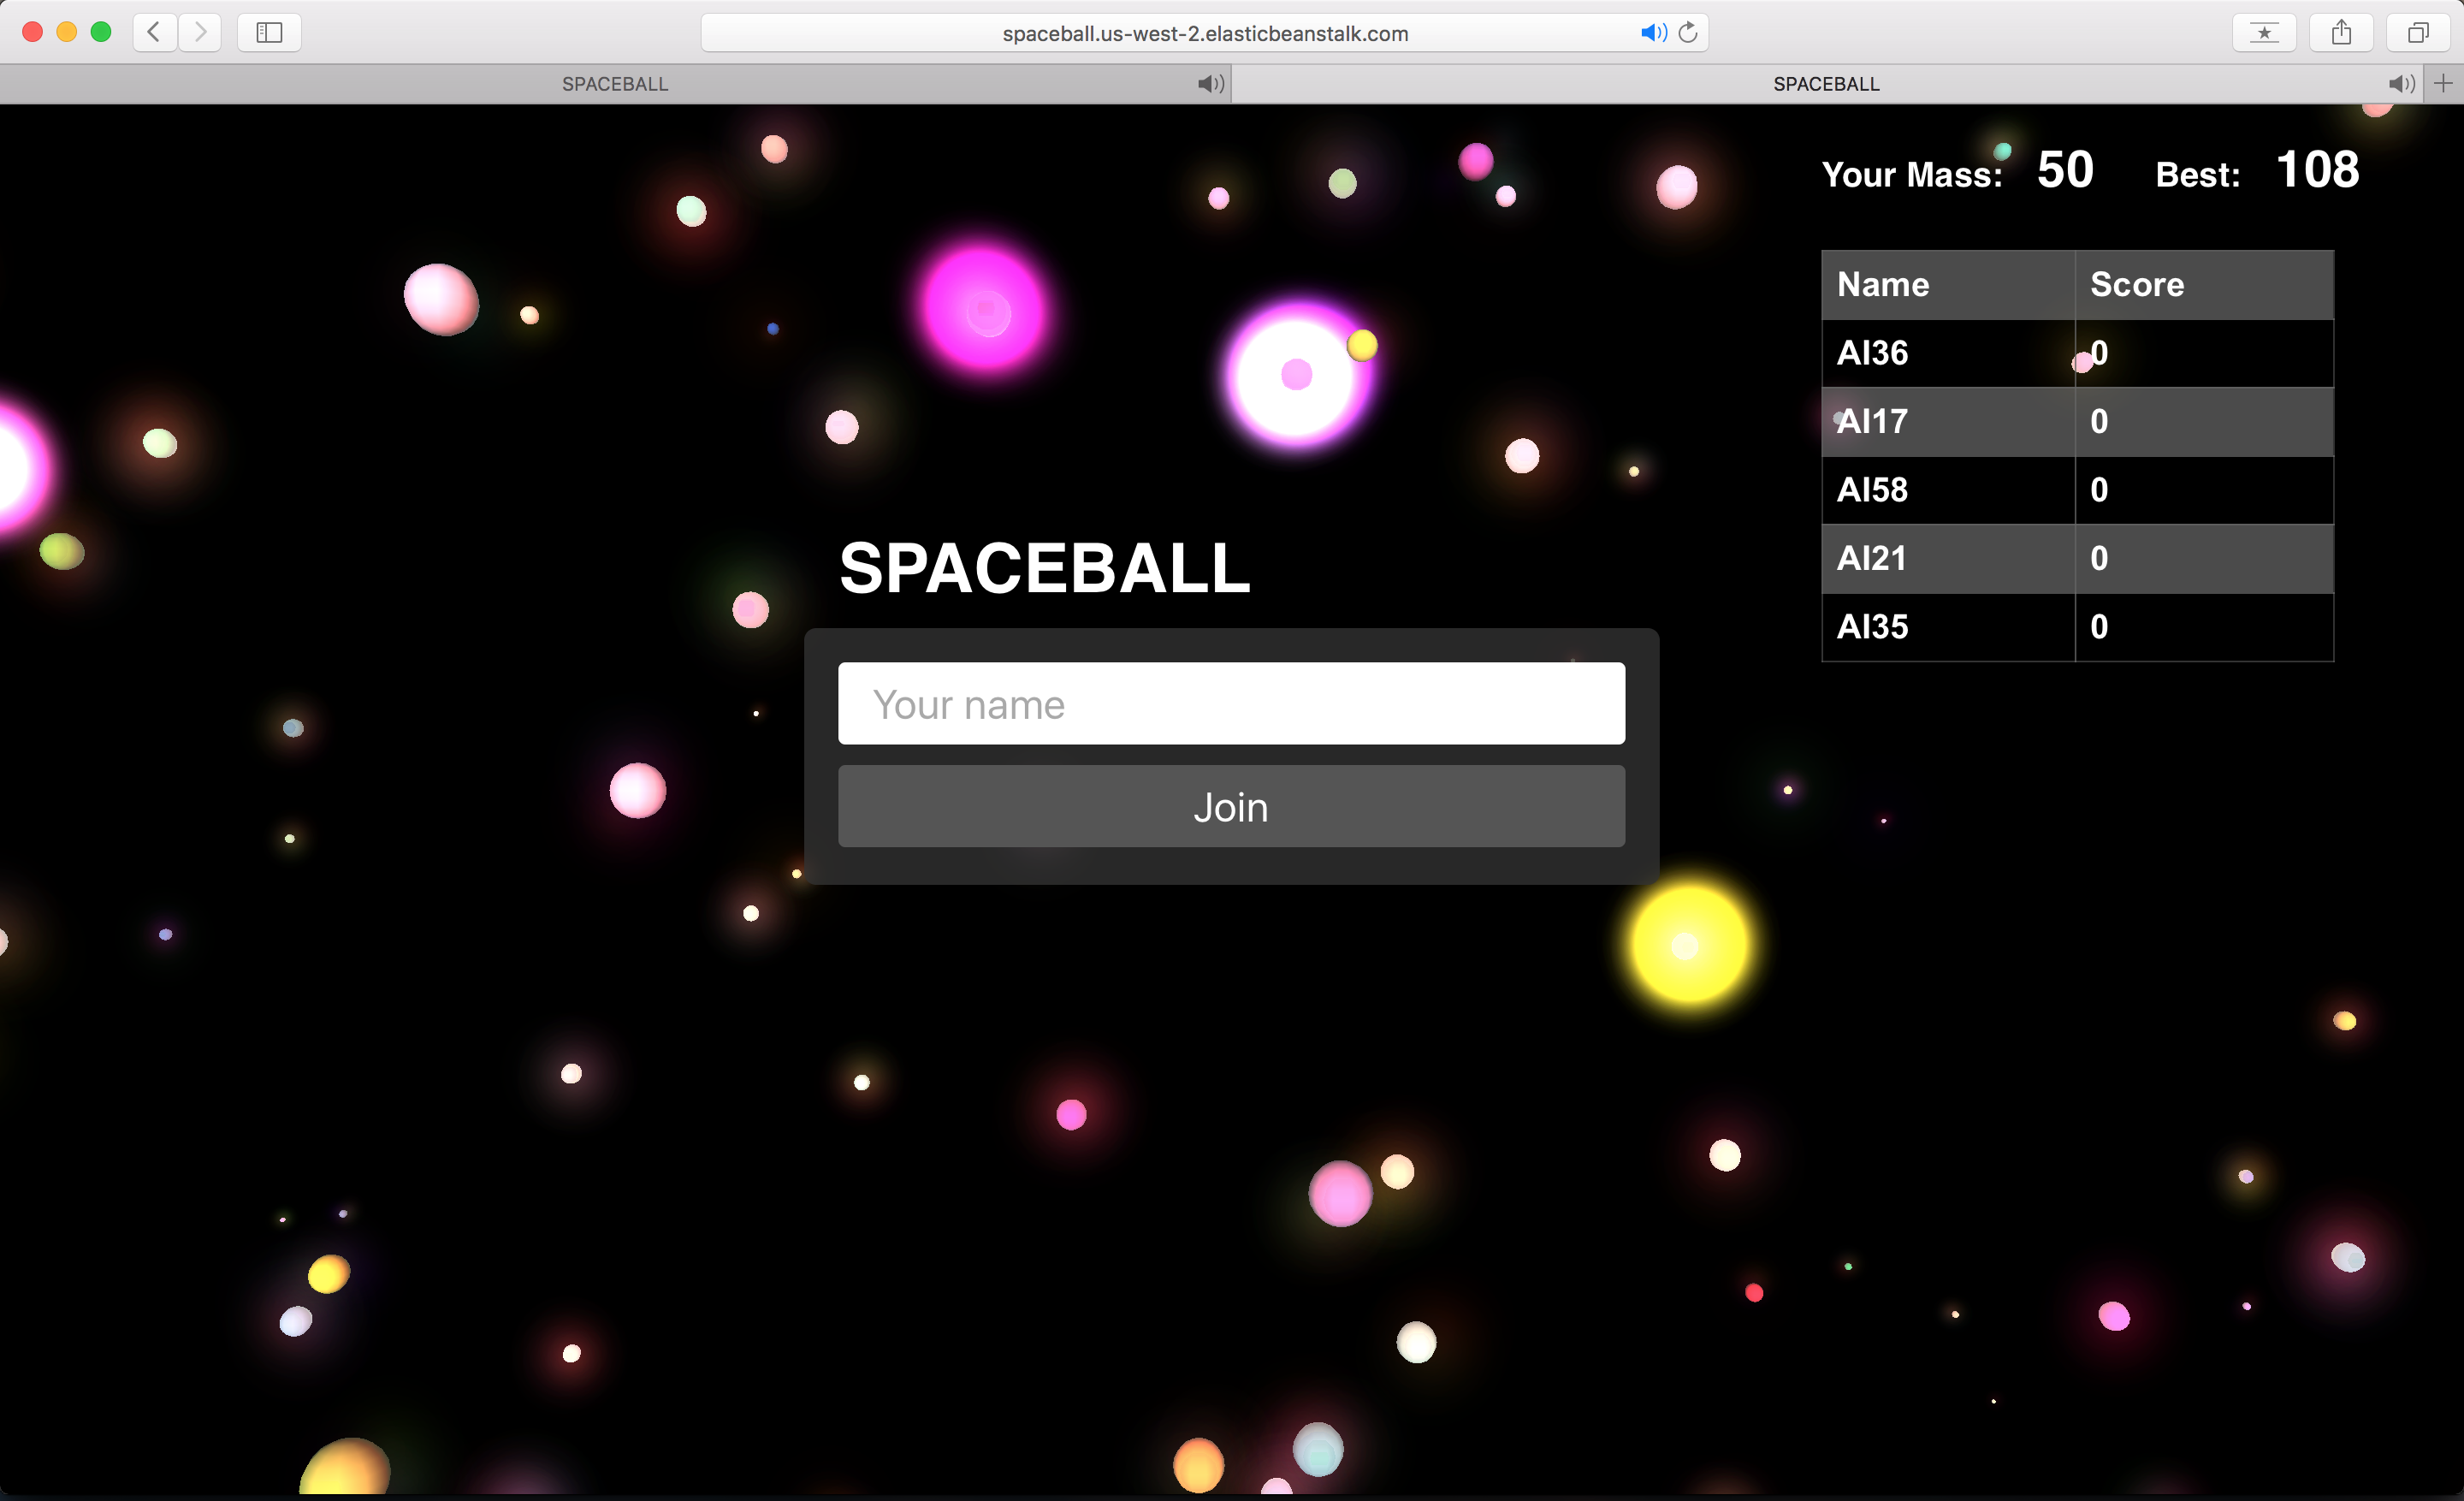Click the address bar URL
The width and height of the screenshot is (2464, 1501).
[1205, 33]
